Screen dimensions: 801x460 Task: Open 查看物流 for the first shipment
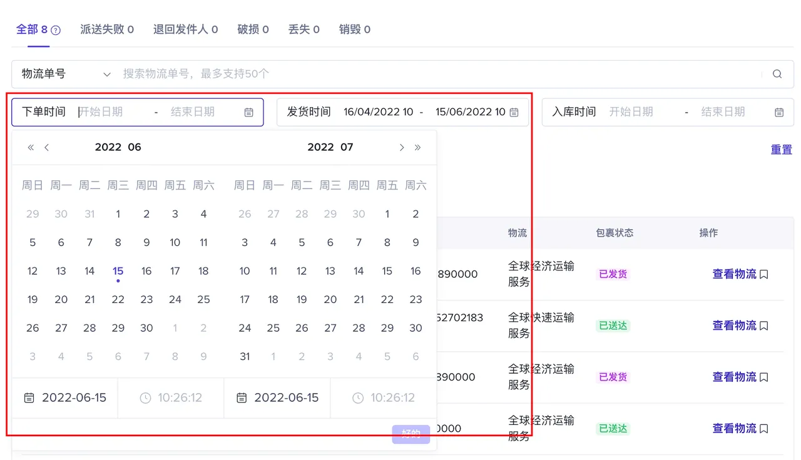pyautogui.click(x=734, y=273)
